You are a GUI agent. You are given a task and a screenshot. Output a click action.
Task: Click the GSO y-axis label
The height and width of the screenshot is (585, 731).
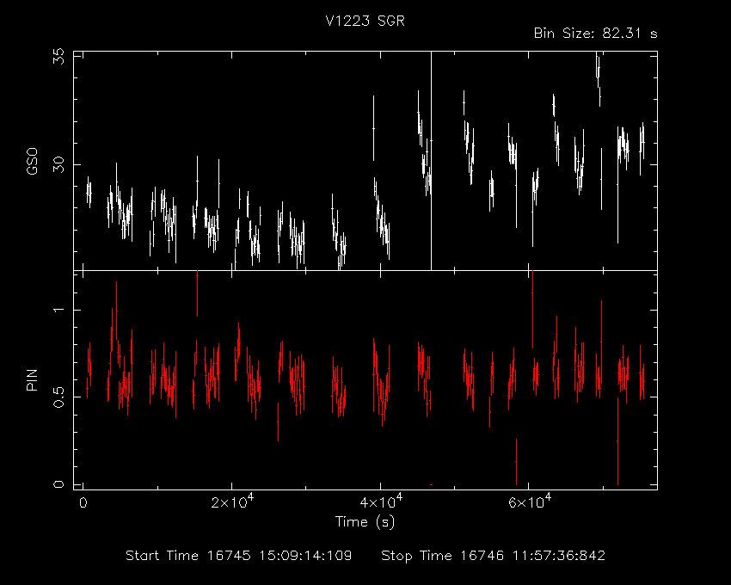coord(32,161)
